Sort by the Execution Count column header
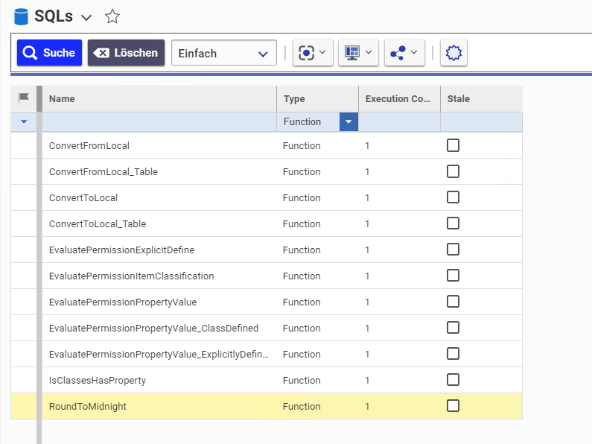592x444 pixels. (398, 98)
